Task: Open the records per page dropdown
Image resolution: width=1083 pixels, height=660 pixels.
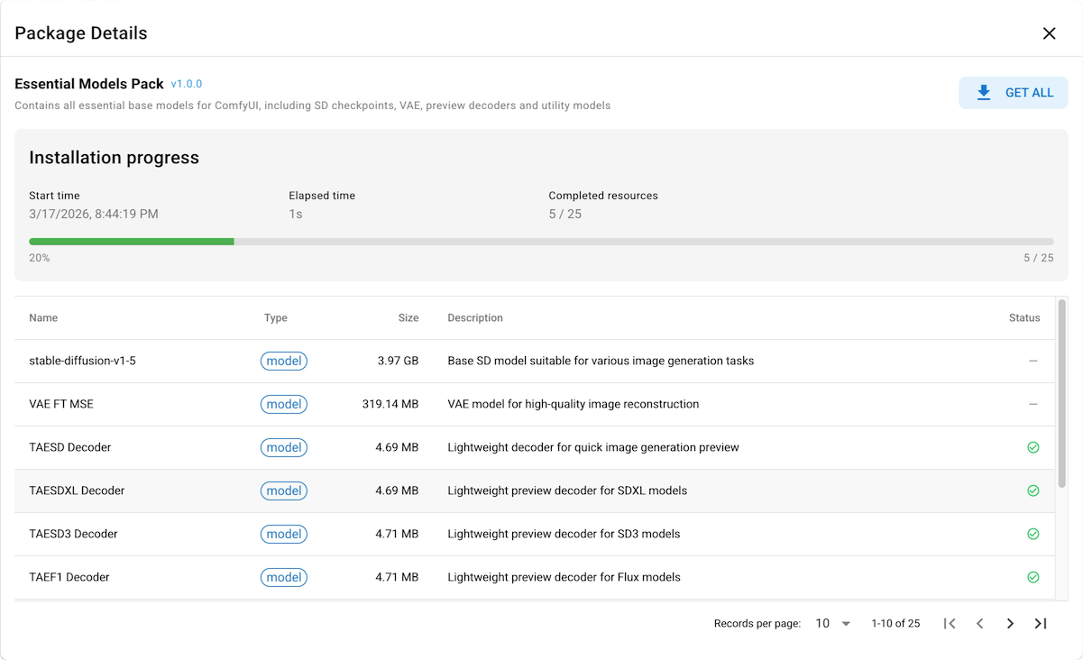Action: pos(831,623)
